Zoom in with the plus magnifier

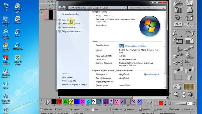pyautogui.click(x=191, y=95)
